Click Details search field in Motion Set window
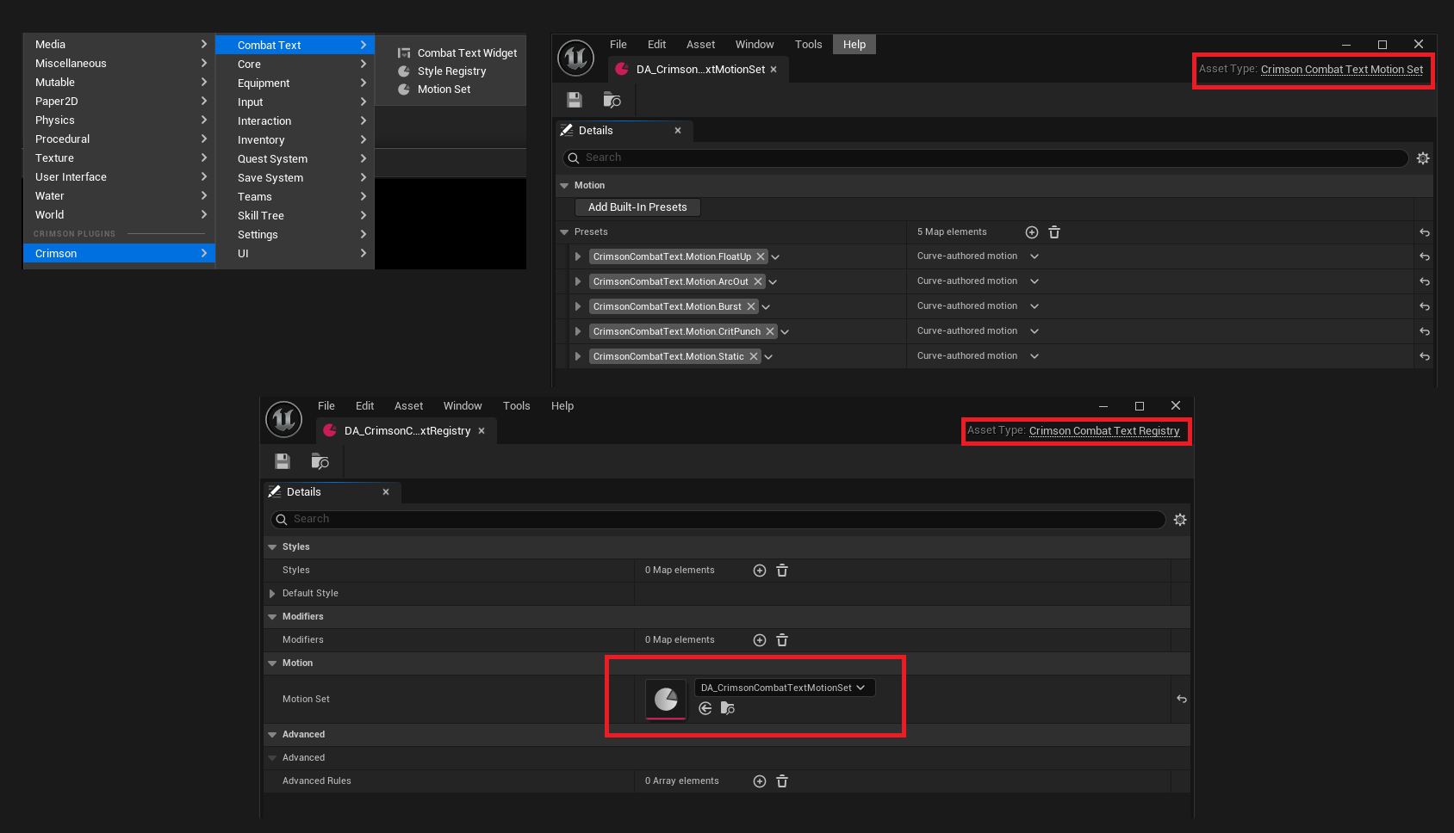The width and height of the screenshot is (1454, 833). (x=985, y=158)
